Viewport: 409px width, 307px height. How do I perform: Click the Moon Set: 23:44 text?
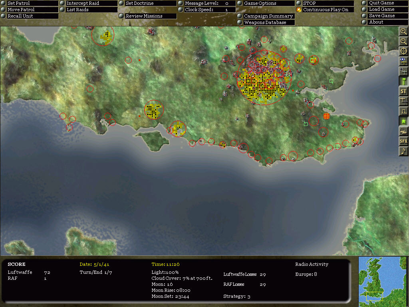point(170,296)
